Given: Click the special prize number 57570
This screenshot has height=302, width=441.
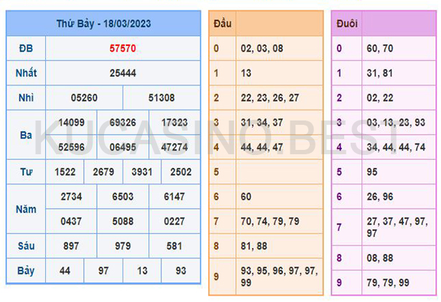Looking at the screenshot, I should [x=123, y=49].
